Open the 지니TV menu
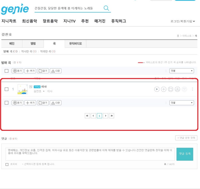 click(69, 21)
